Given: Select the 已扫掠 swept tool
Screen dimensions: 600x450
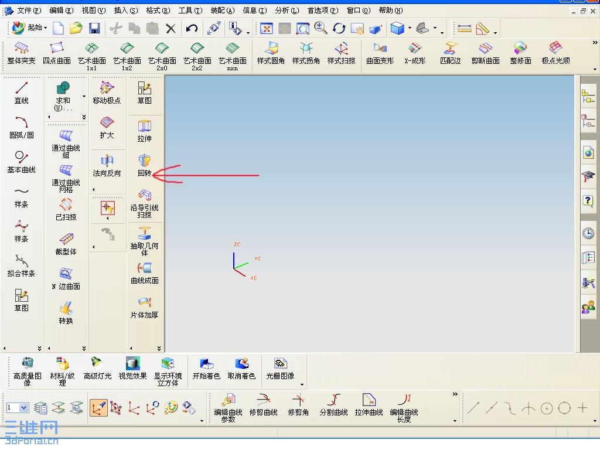Looking at the screenshot, I should pyautogui.click(x=66, y=210).
